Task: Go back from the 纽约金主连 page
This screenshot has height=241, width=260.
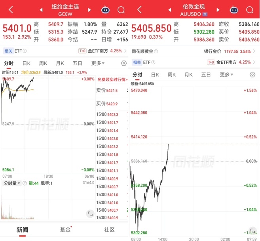Action: click(x=11, y=9)
